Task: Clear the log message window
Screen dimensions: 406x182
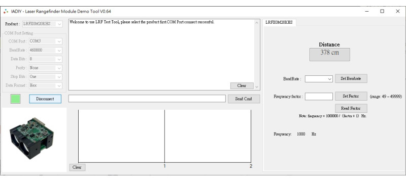Action: tap(242, 85)
